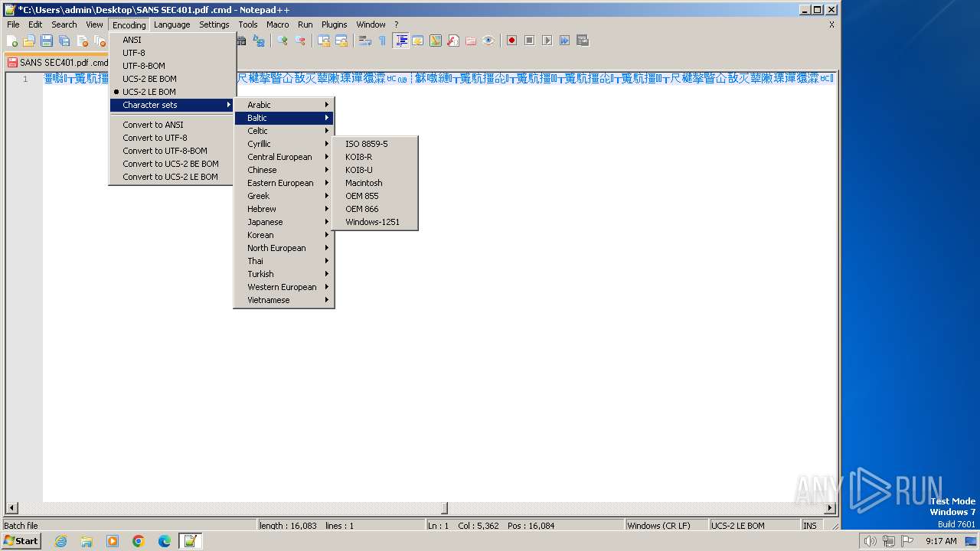Choose Convert to ANSI
The height and width of the screenshot is (551, 980).
[172, 125]
